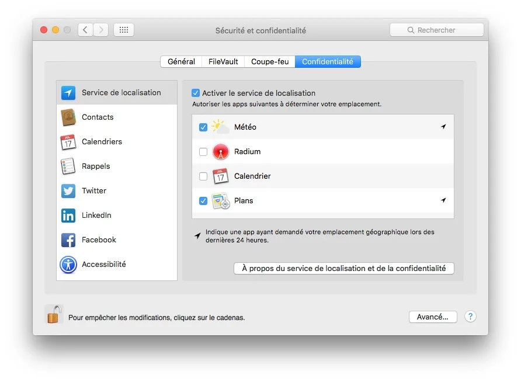
Task: Disable location access for Météo
Action: [203, 127]
